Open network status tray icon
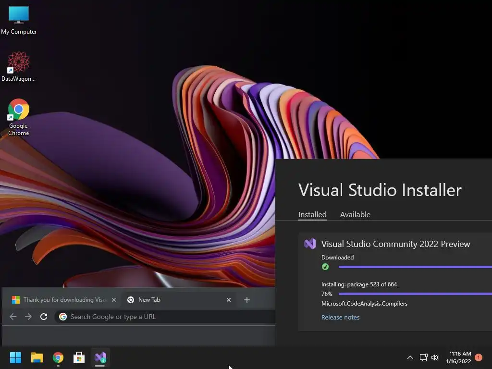492x369 pixels. [x=424, y=357]
